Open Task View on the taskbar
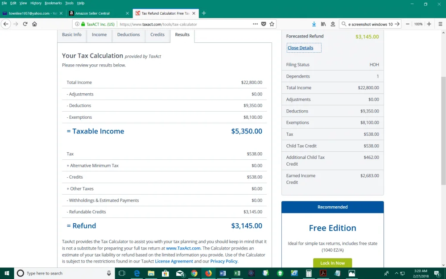This screenshot has height=279, width=446. click(x=122, y=273)
